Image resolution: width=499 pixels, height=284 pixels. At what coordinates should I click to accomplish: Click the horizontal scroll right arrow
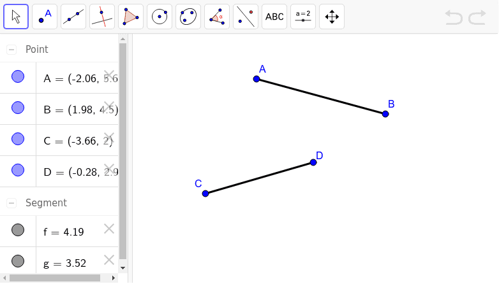tap(114, 278)
